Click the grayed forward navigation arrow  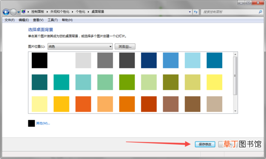[13, 12]
